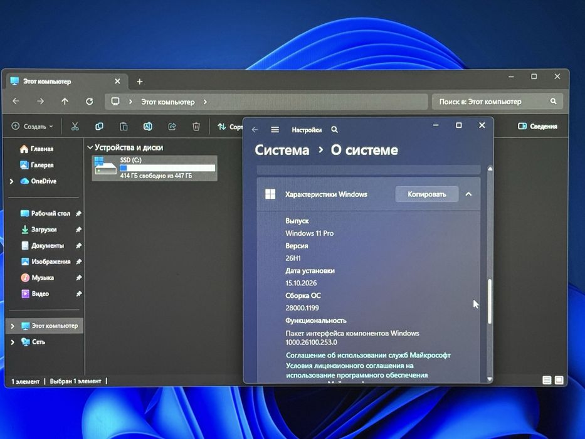Open Рабочий стол quick access folder
The width and height of the screenshot is (585, 439).
click(x=45, y=213)
